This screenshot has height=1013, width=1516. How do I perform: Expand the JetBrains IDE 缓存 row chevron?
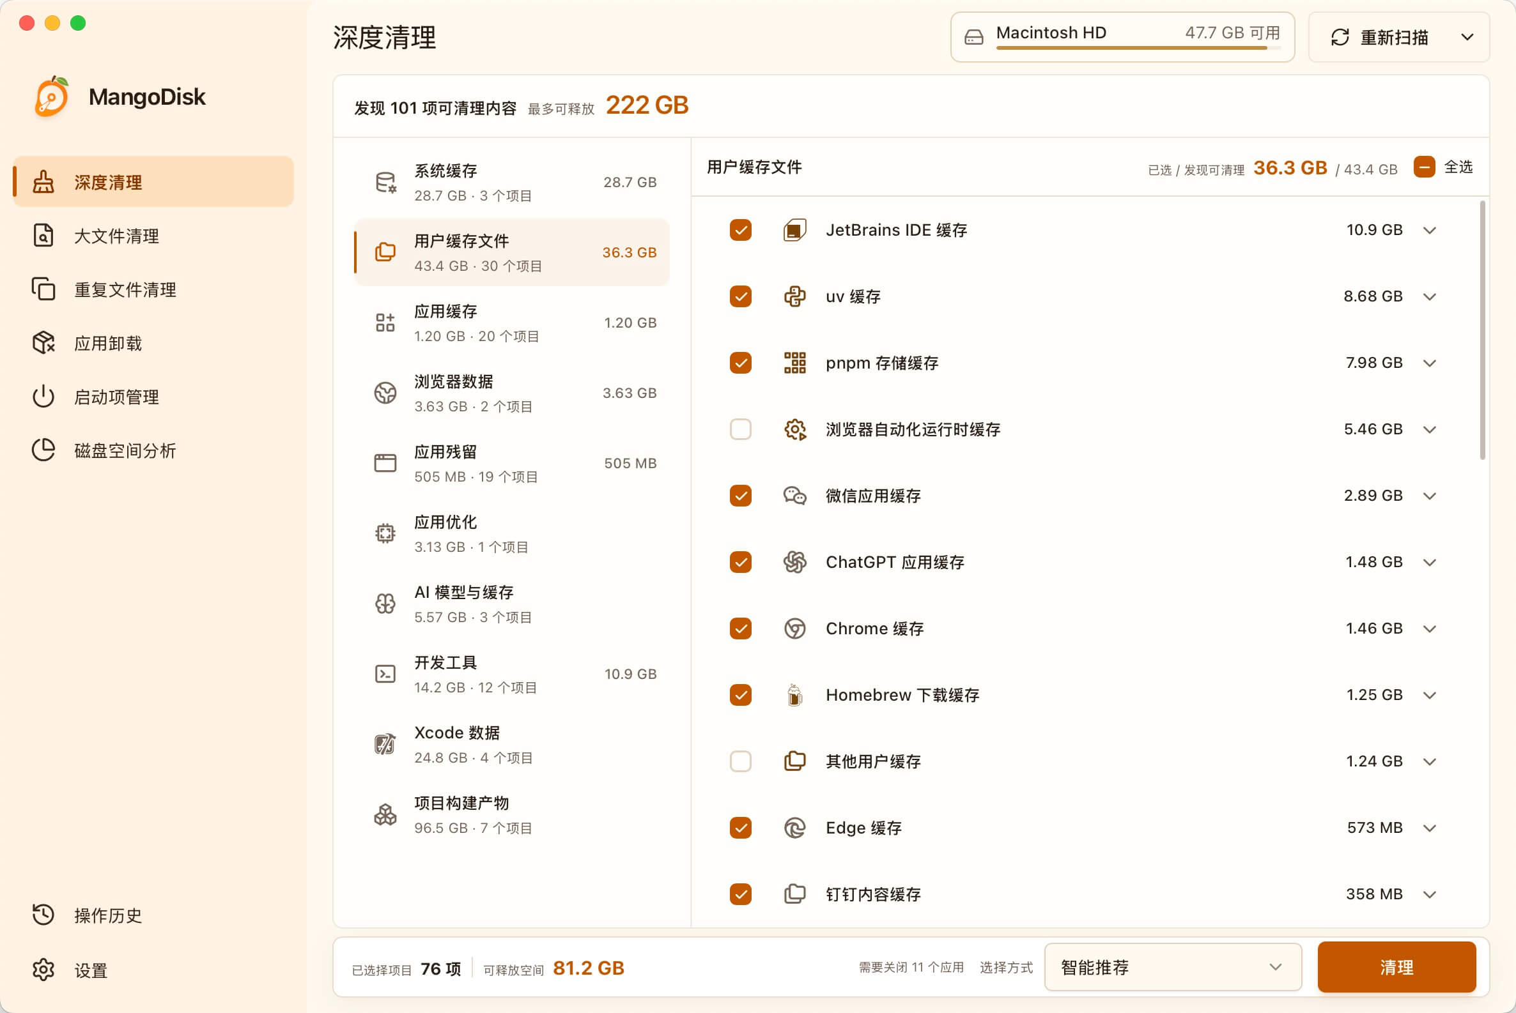pos(1429,230)
